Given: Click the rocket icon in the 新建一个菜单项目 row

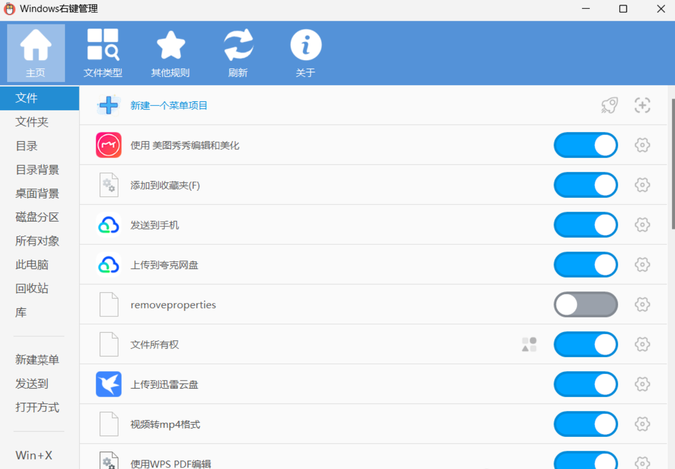Looking at the screenshot, I should tap(610, 106).
